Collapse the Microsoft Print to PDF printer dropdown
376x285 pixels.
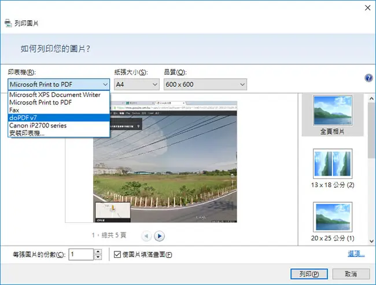[x=59, y=85]
